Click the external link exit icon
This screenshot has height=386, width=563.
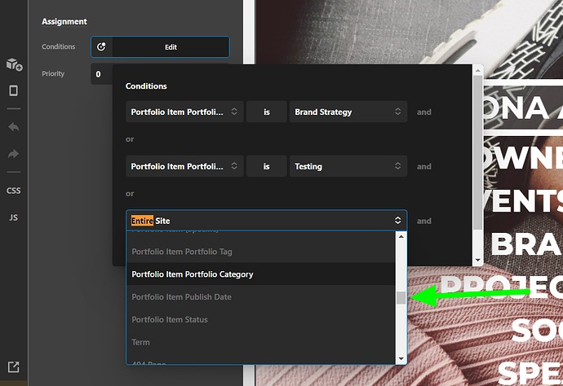(x=13, y=366)
